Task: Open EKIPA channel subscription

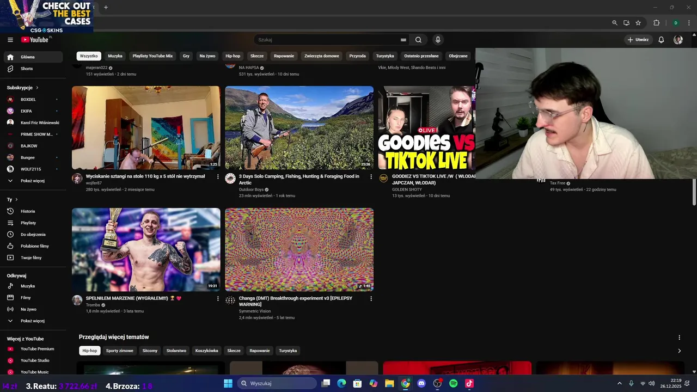Action: (x=33, y=111)
